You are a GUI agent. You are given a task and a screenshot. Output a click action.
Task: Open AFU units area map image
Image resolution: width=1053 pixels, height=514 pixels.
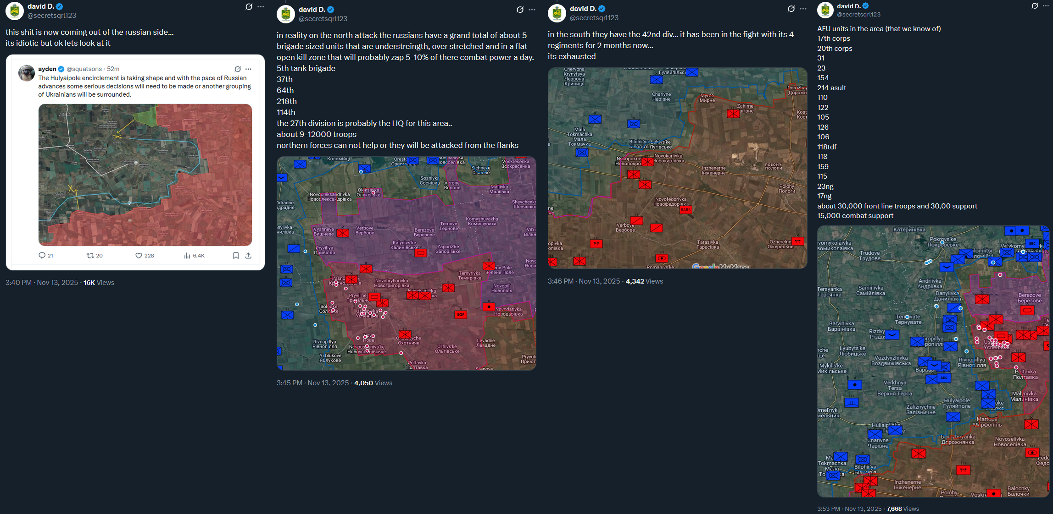tap(933, 361)
